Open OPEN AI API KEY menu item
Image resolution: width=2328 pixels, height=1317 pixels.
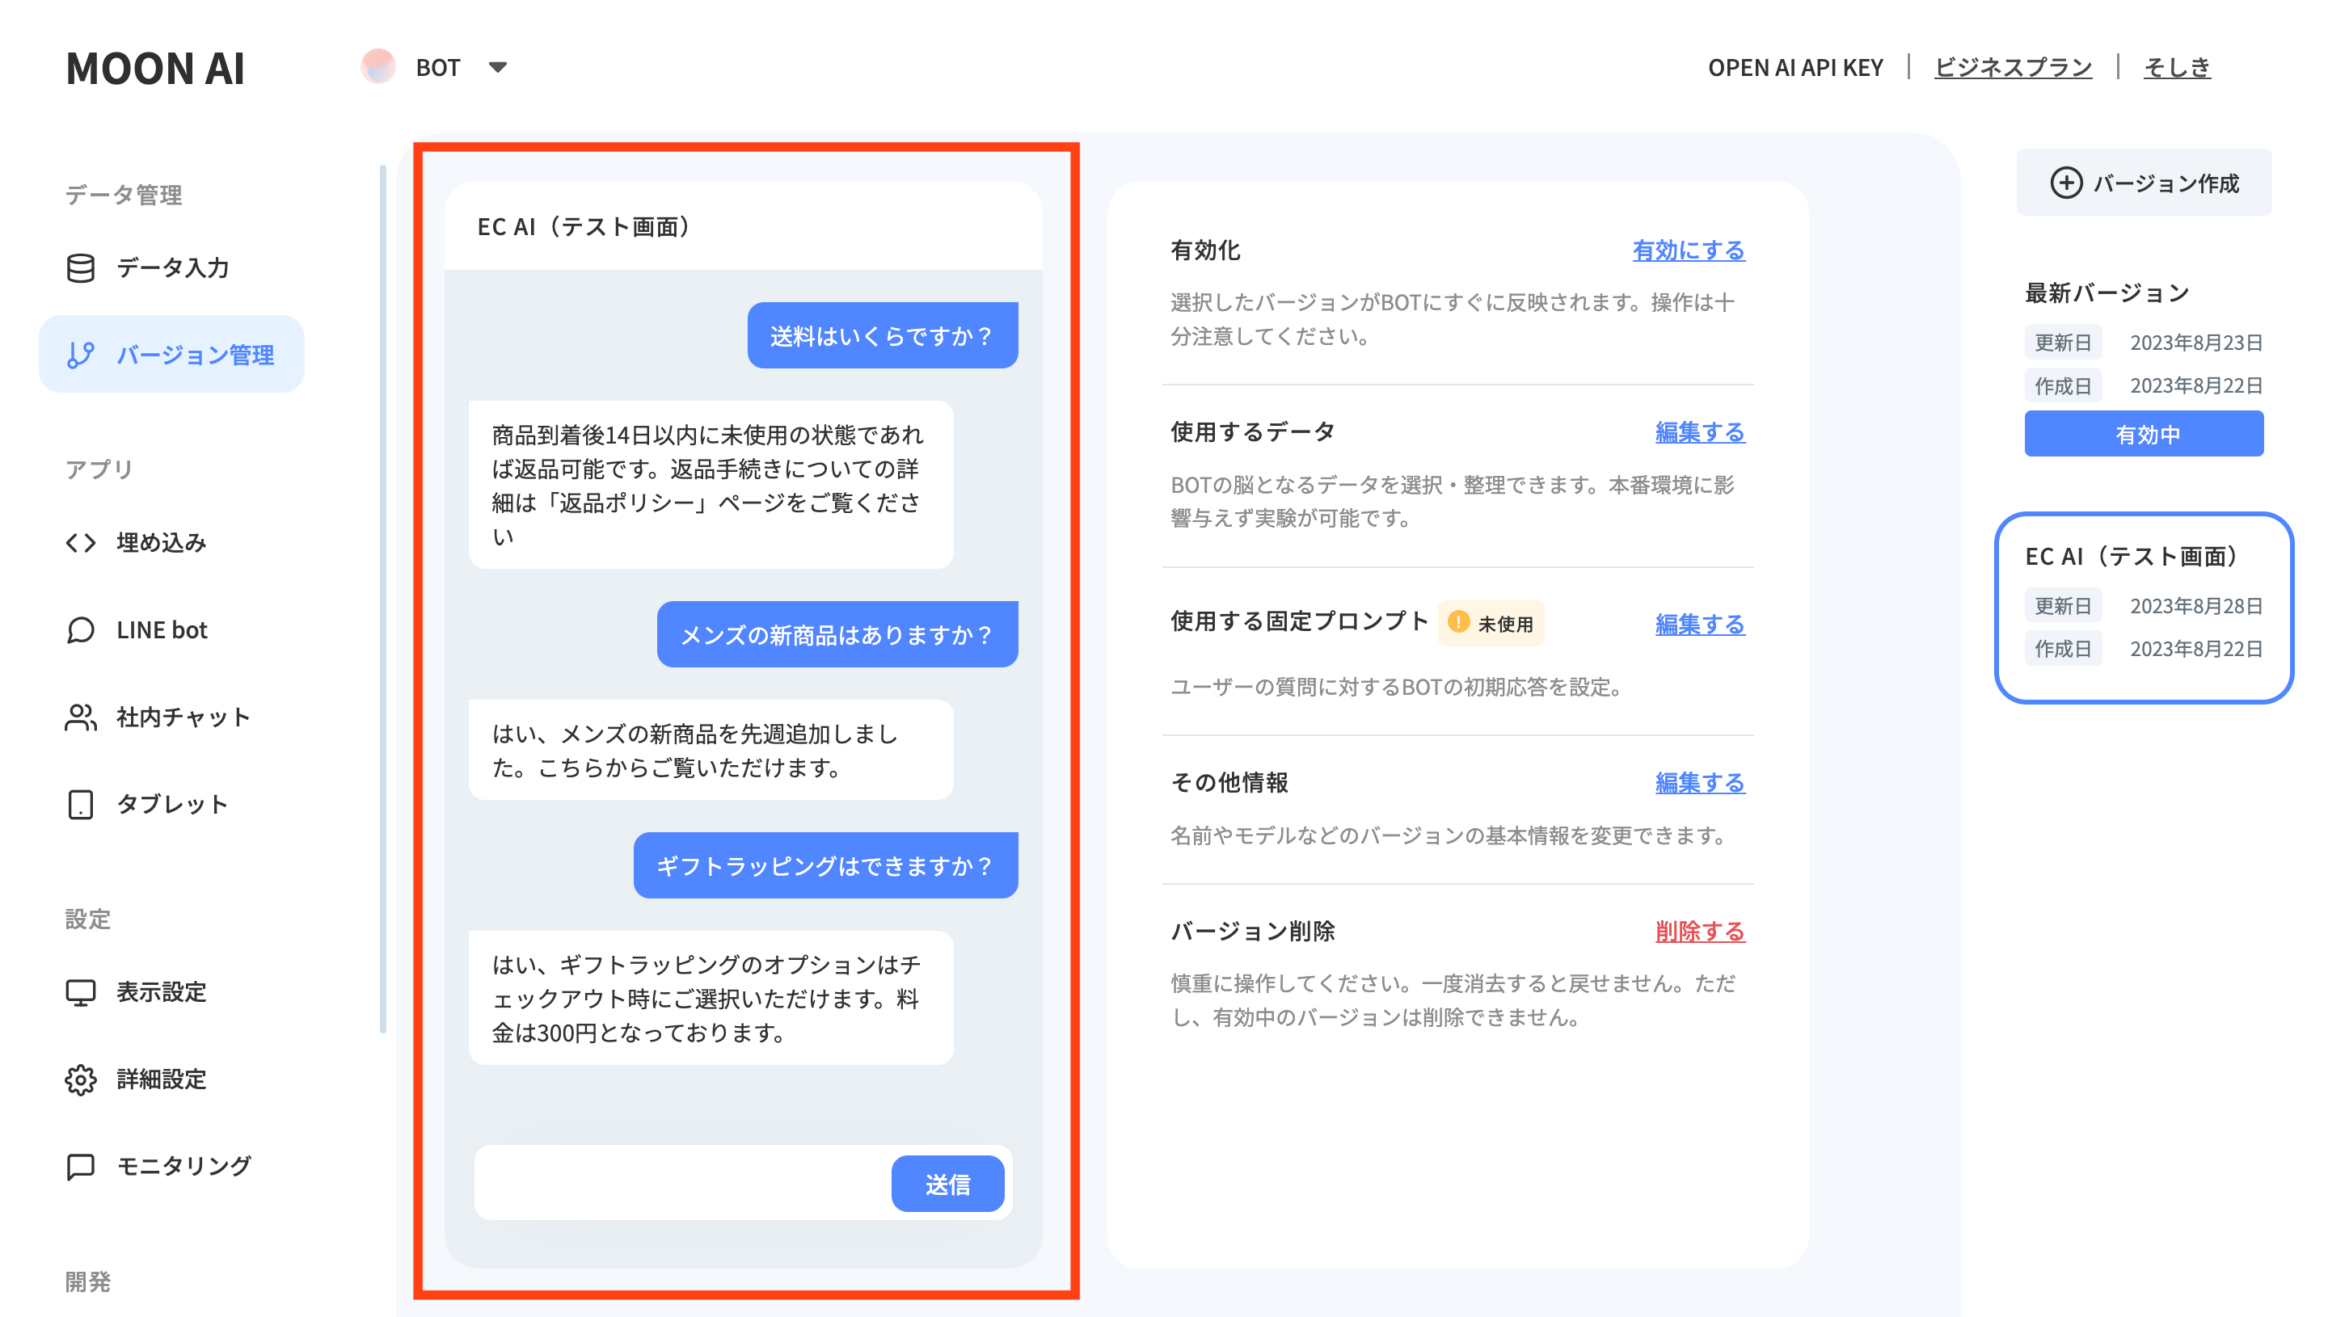click(1794, 68)
